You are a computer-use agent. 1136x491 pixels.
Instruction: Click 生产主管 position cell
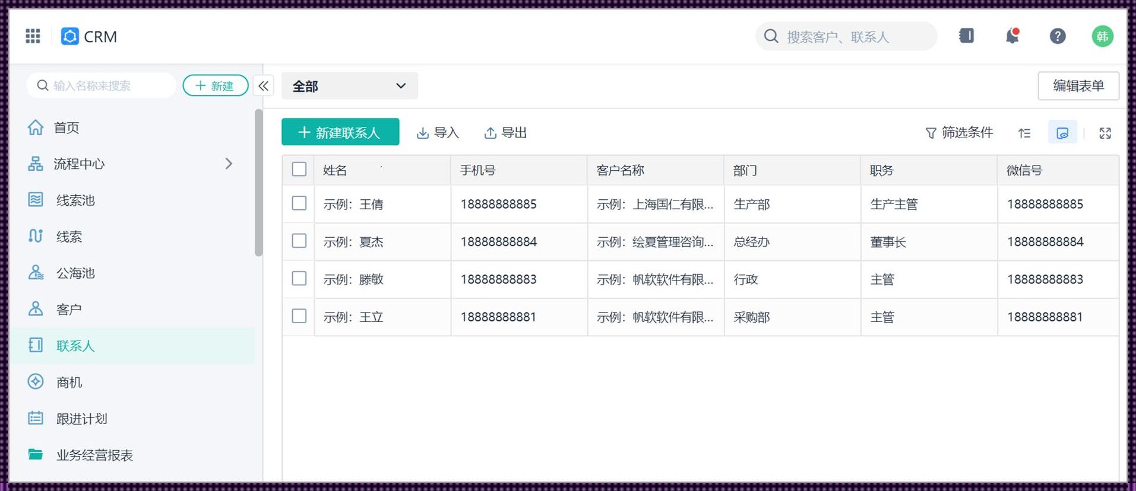click(929, 205)
